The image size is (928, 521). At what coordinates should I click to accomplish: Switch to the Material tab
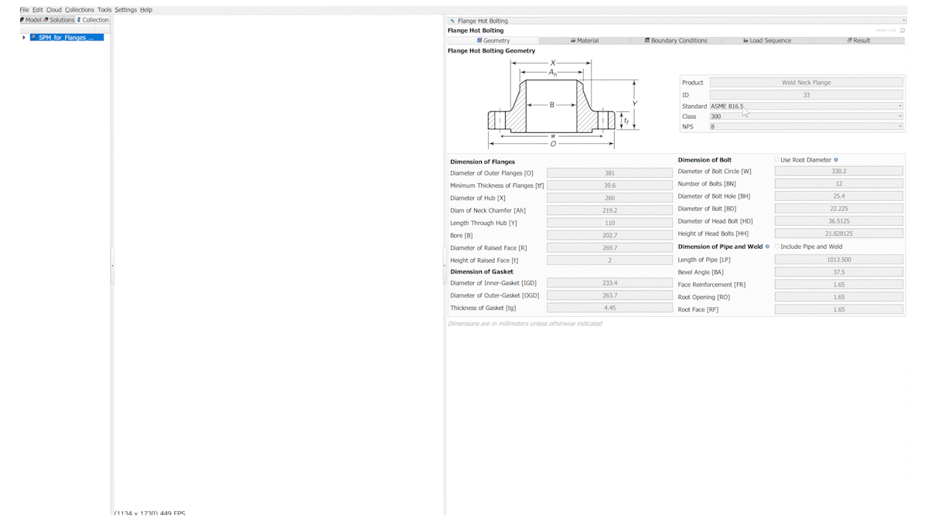[x=585, y=40]
